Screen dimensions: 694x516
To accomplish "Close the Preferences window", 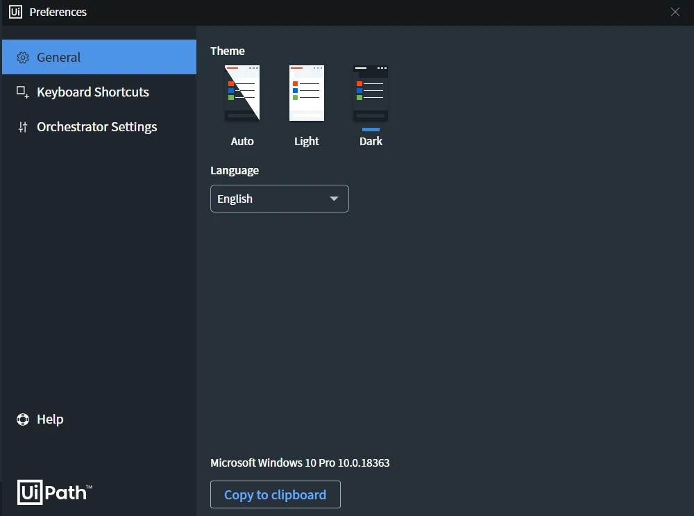I will pos(675,12).
